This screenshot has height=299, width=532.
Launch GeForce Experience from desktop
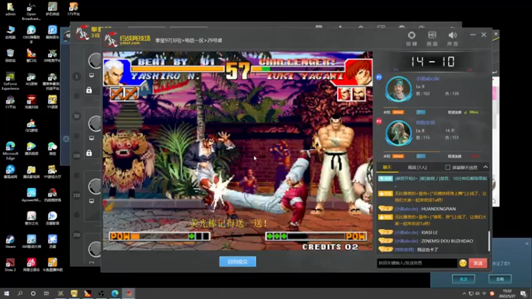click(x=10, y=81)
